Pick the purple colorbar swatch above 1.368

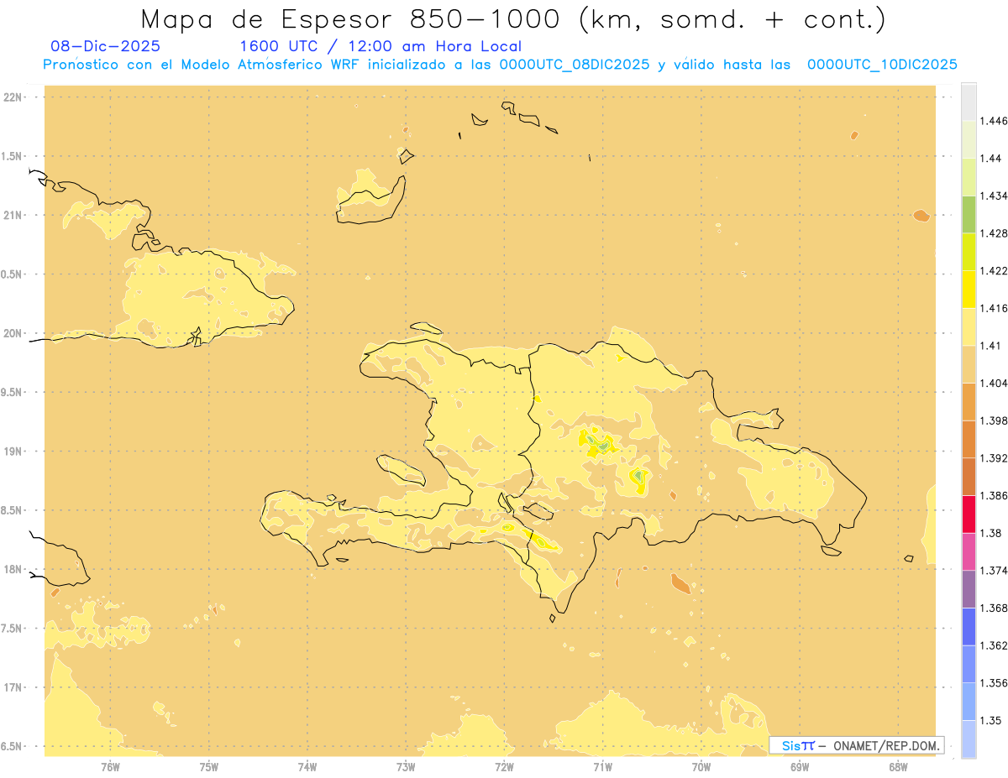pos(969,588)
